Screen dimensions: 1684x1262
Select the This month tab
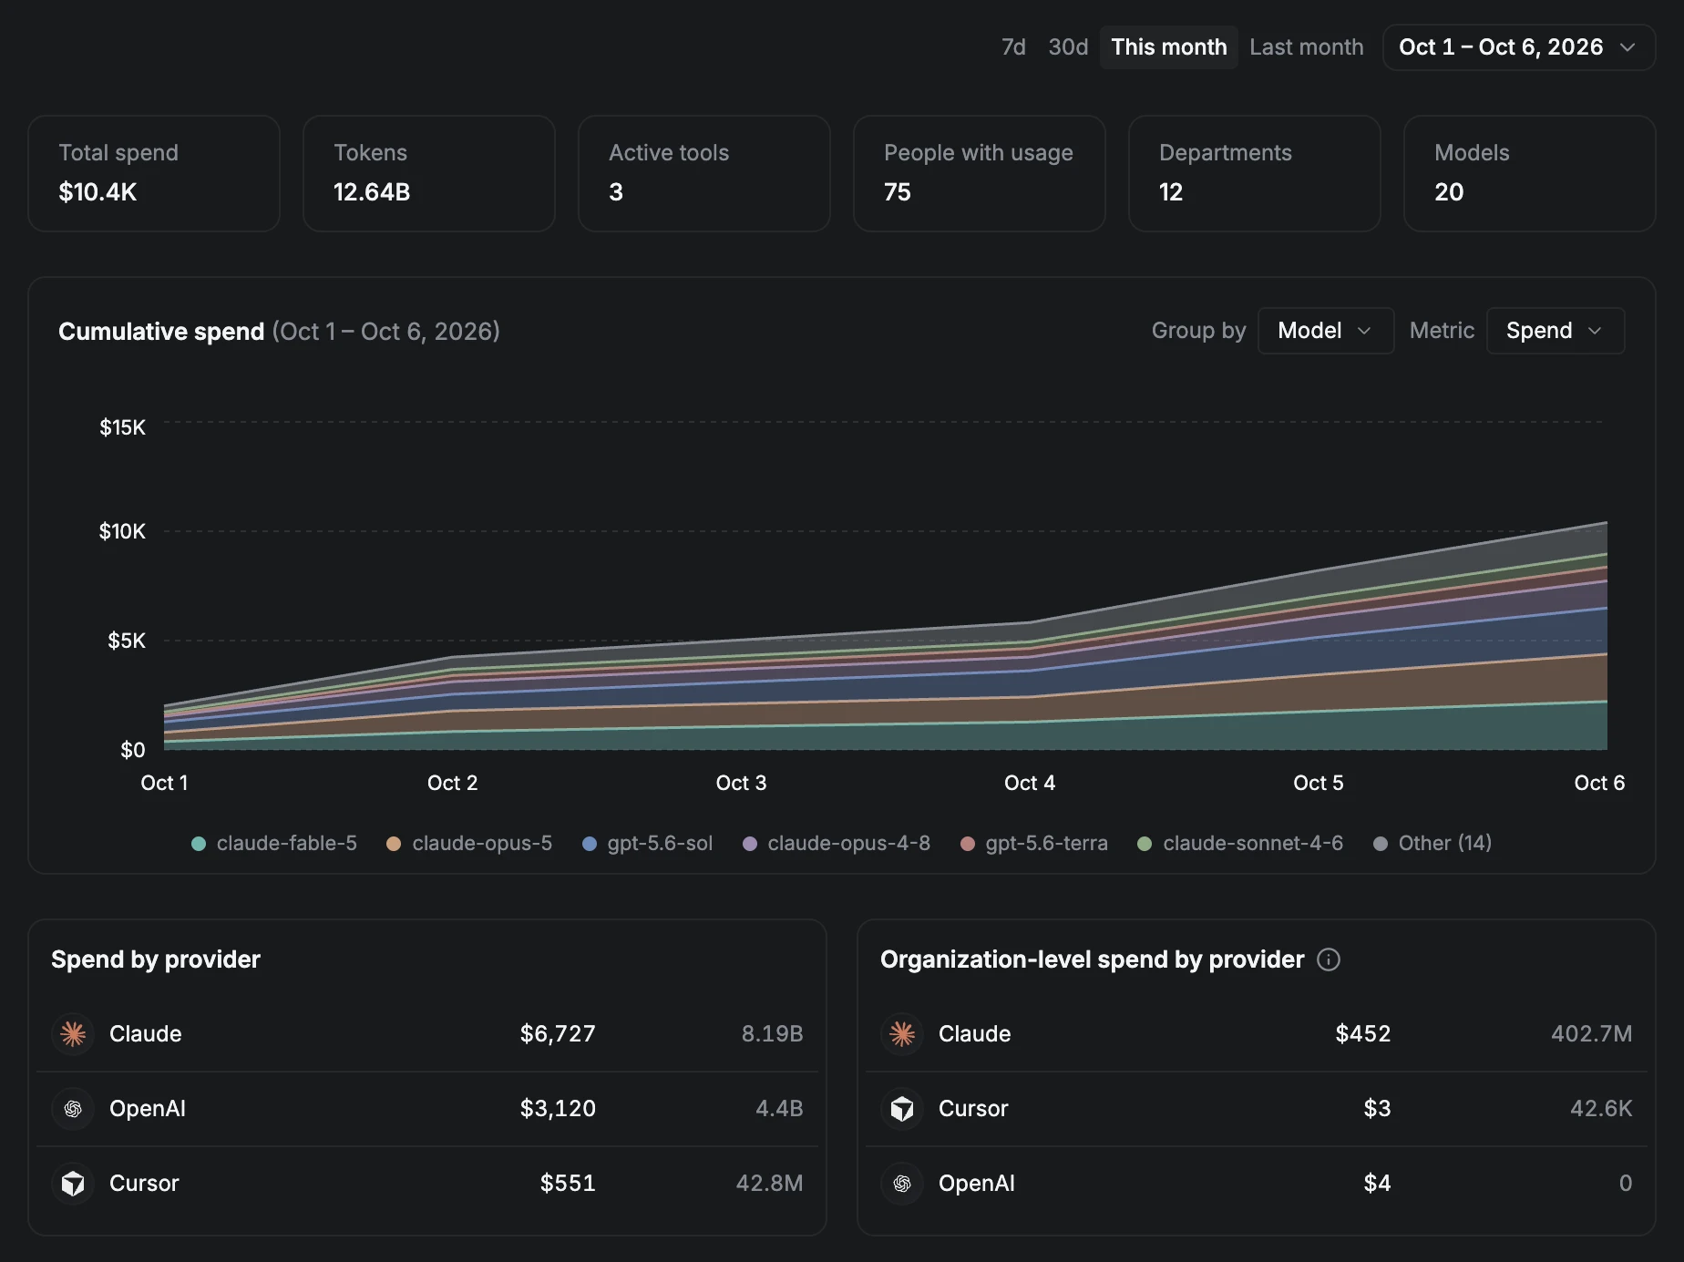click(1169, 47)
